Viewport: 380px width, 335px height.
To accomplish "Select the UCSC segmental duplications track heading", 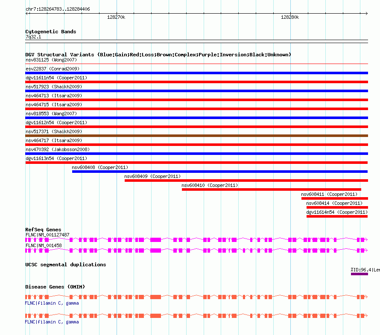I will (66, 265).
